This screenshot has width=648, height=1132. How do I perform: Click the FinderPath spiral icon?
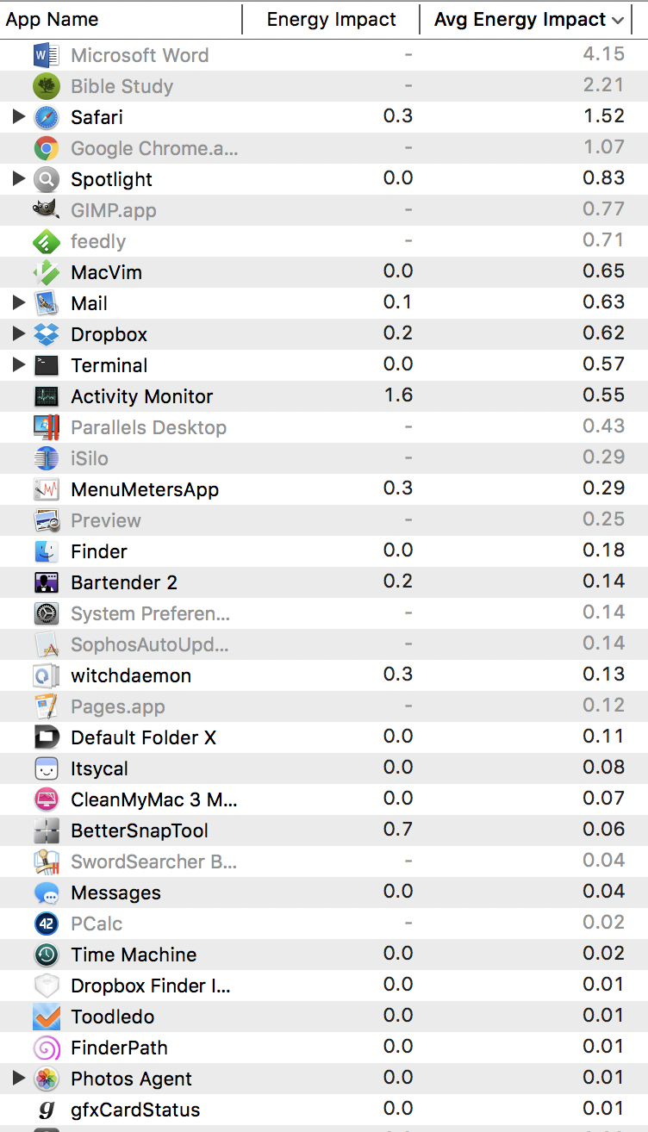[x=46, y=1048]
